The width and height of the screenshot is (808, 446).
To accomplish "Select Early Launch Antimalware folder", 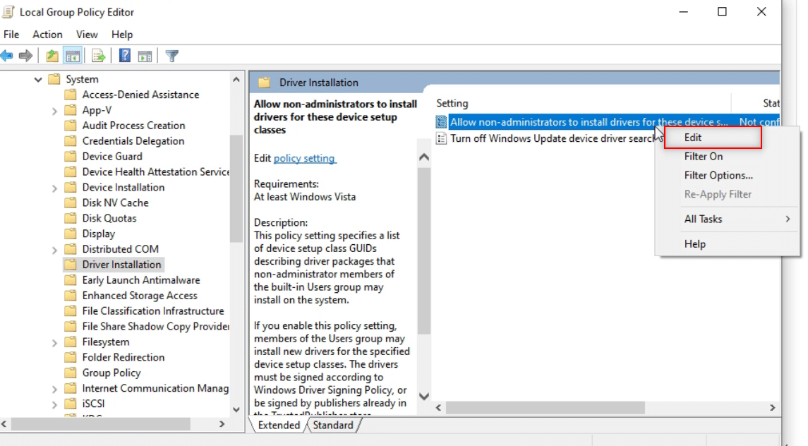I will point(141,280).
